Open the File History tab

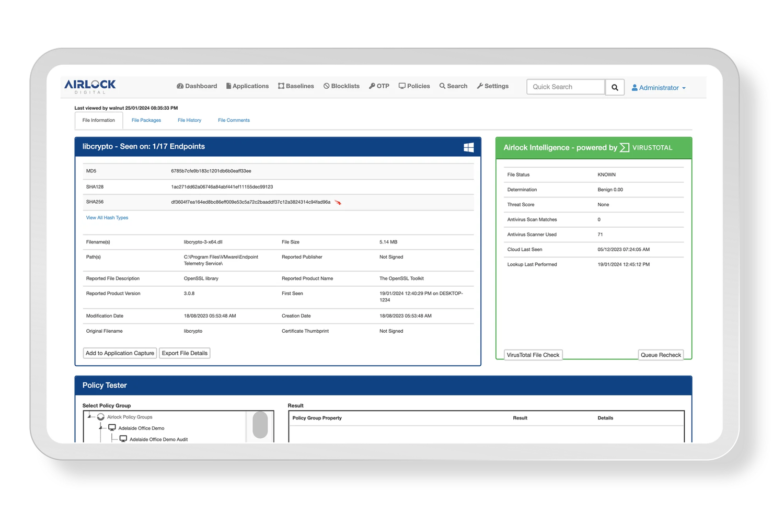[x=189, y=120]
